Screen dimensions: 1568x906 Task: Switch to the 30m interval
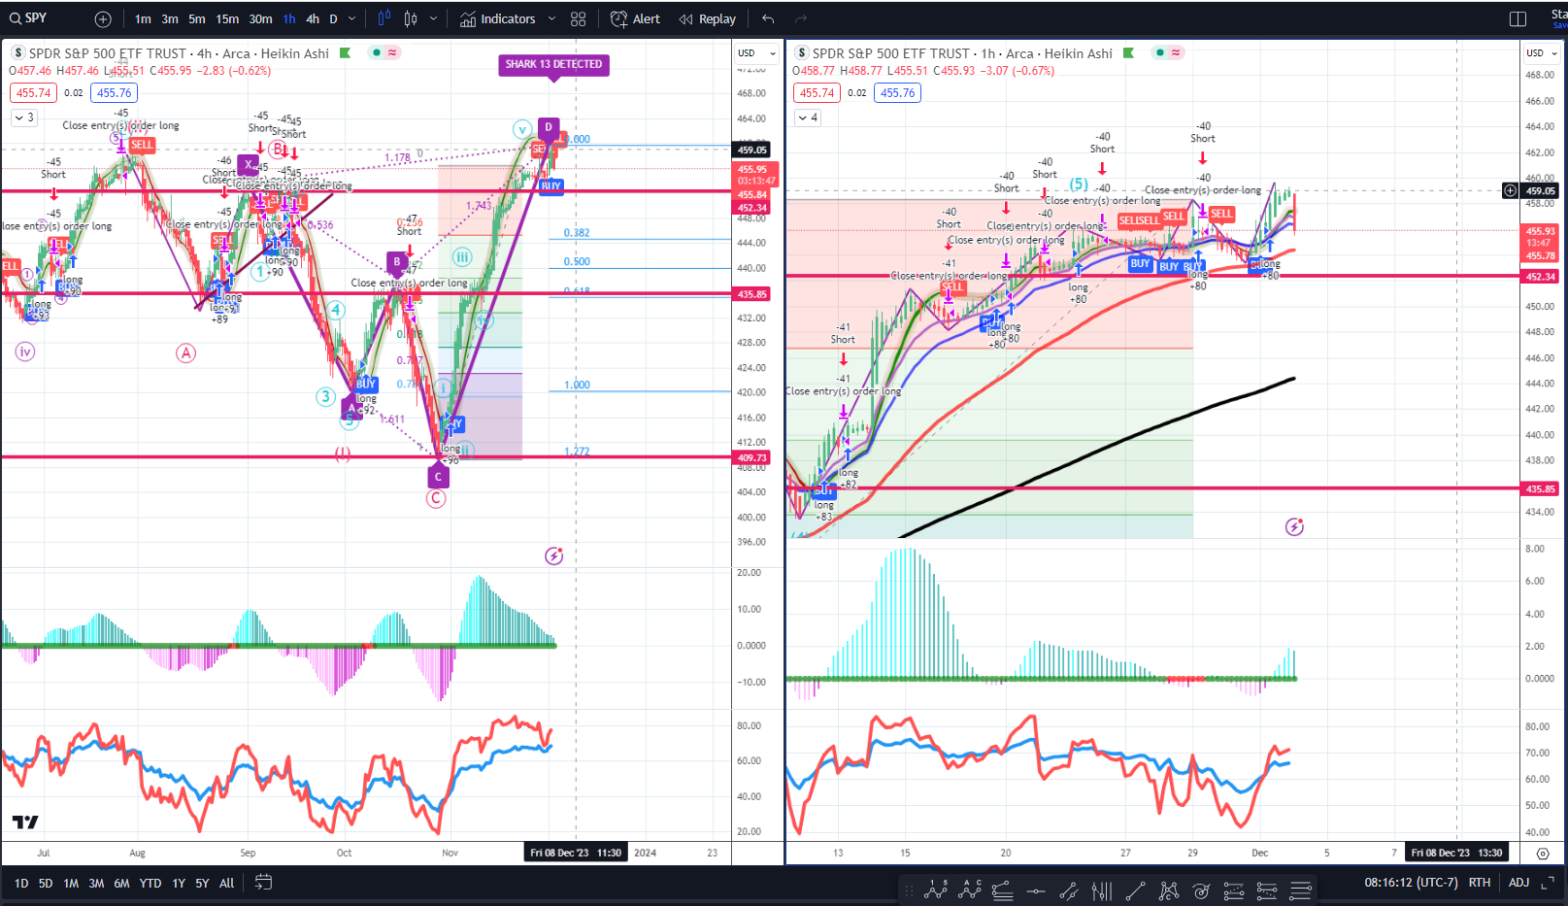click(260, 18)
